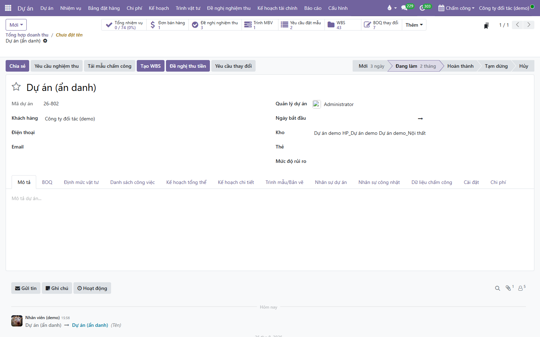Click the Chia sẻ button
Image resolution: width=540 pixels, height=337 pixels.
pos(17,66)
